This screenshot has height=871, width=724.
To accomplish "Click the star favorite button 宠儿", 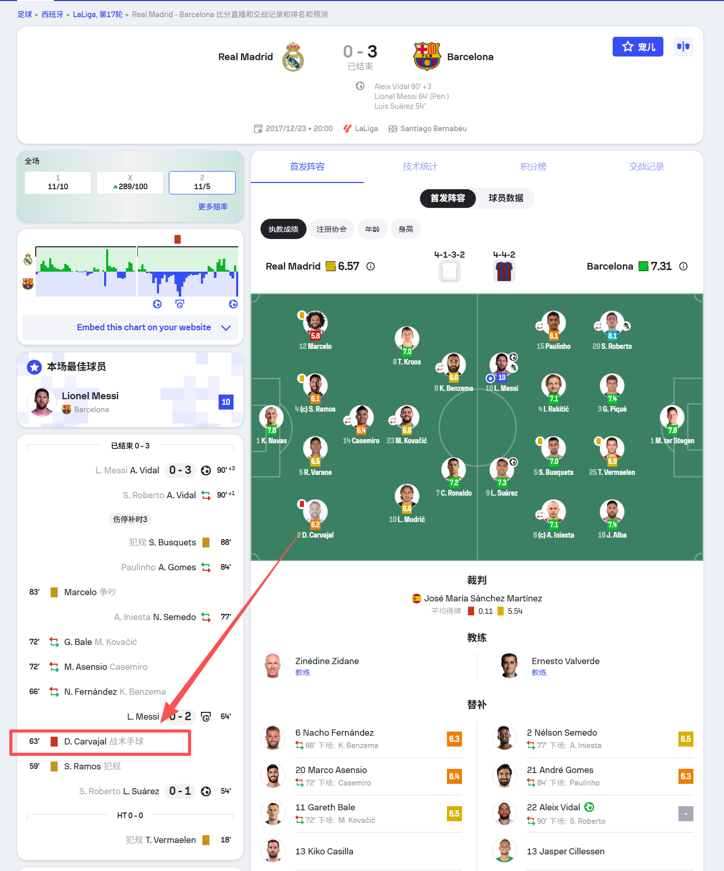I will [638, 47].
